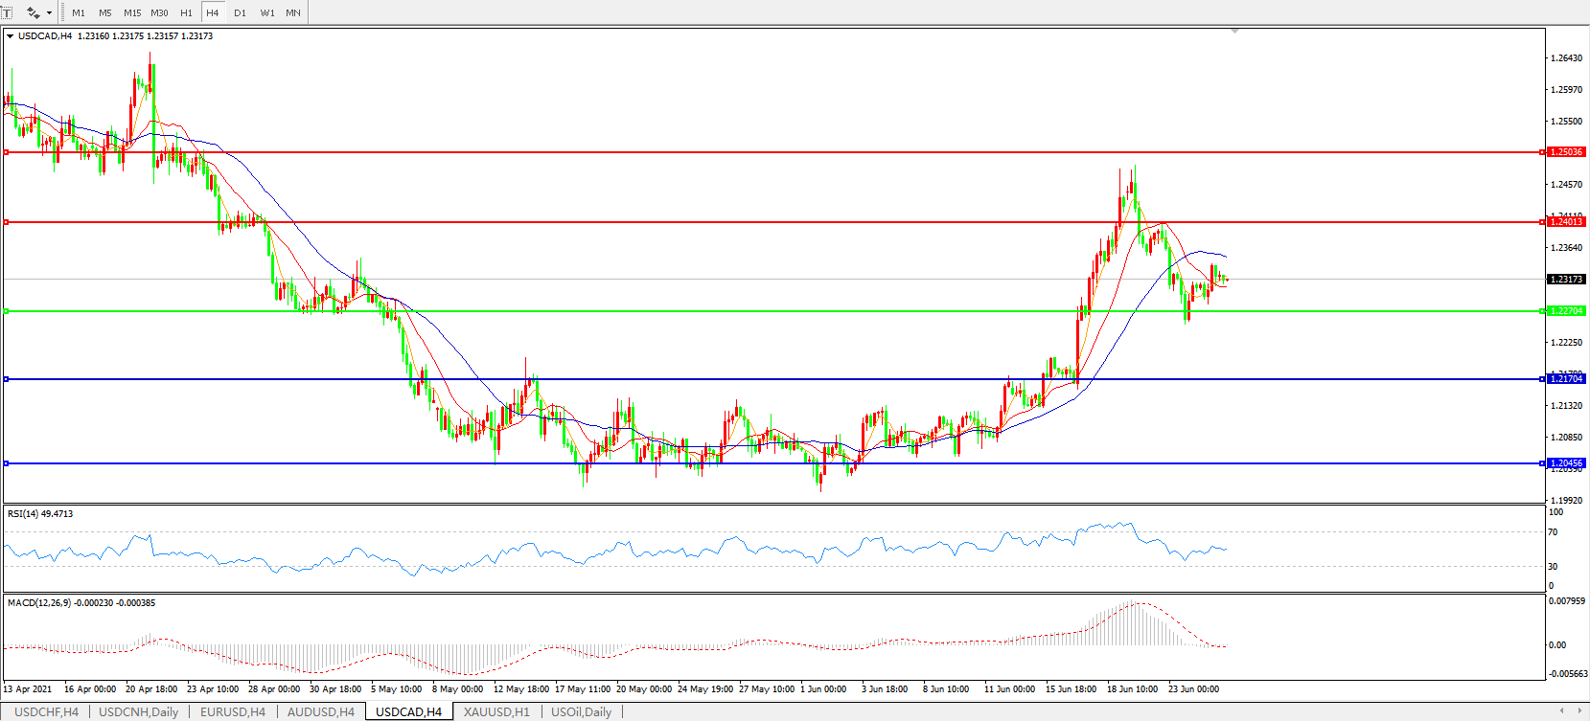Open the XAUUSD,H1 chart tab
Screen dimensions: 1590x721
tap(496, 711)
